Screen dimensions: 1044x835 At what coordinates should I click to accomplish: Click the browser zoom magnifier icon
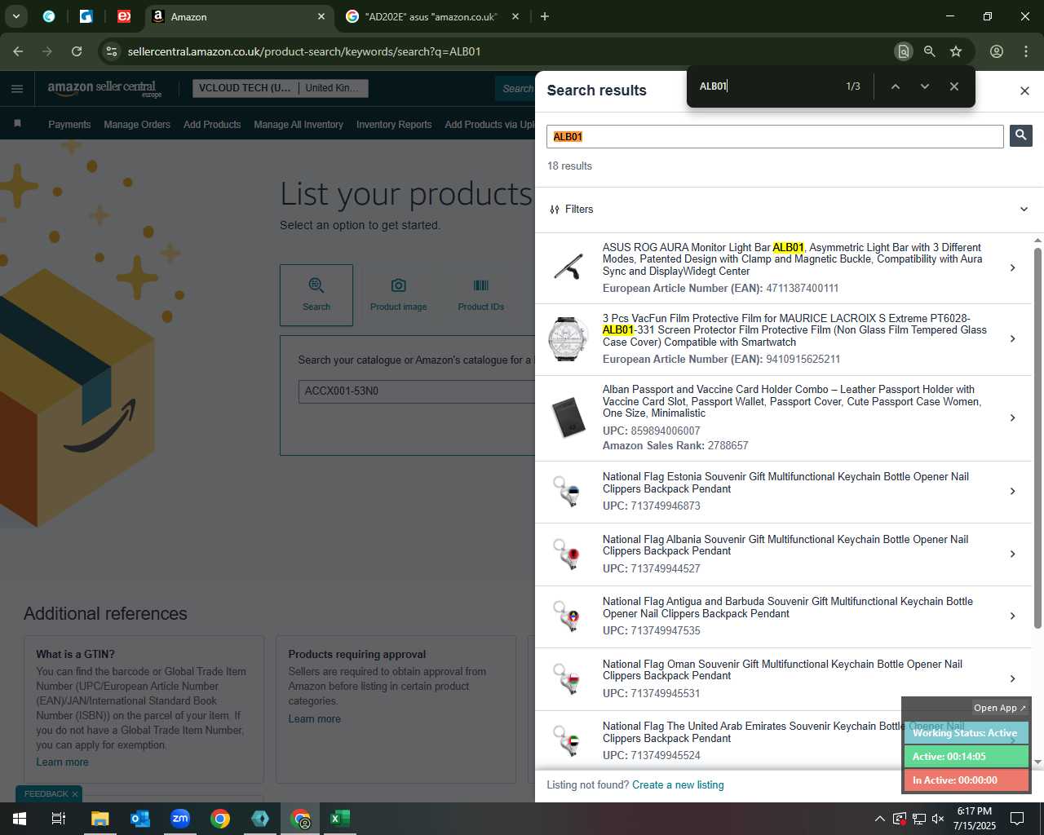pyautogui.click(x=929, y=51)
